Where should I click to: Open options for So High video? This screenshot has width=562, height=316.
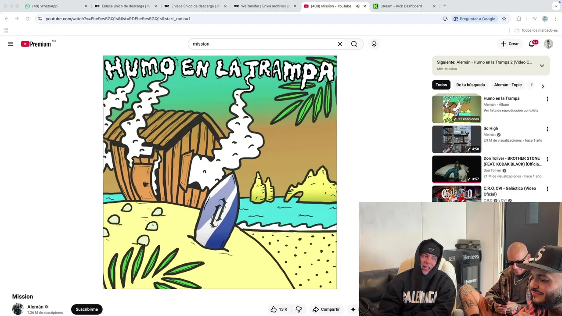(x=547, y=129)
